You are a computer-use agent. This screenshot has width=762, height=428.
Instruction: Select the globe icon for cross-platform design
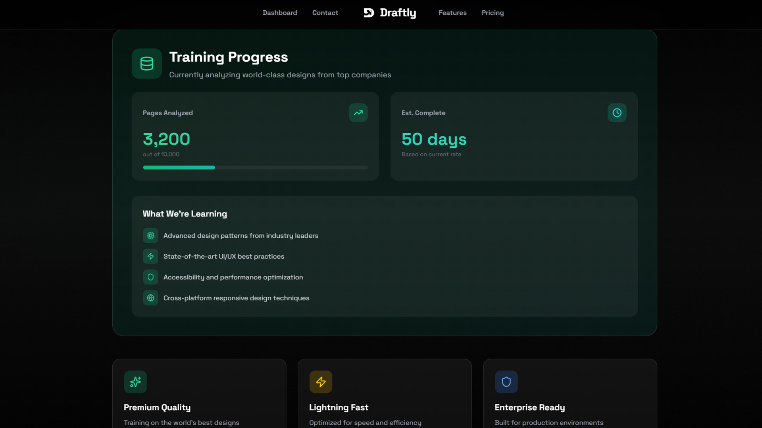pyautogui.click(x=150, y=298)
